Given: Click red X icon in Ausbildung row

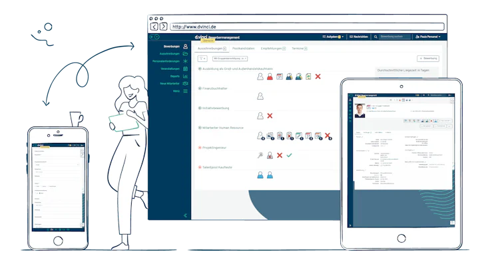Looking at the screenshot, I should [318, 76].
